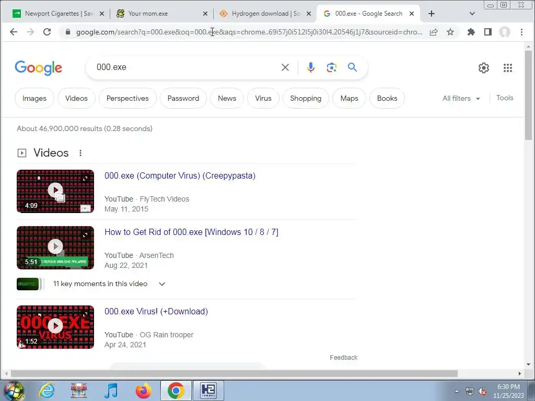Select the Password filter chip
Screen dimensions: 535x401
coord(183,98)
